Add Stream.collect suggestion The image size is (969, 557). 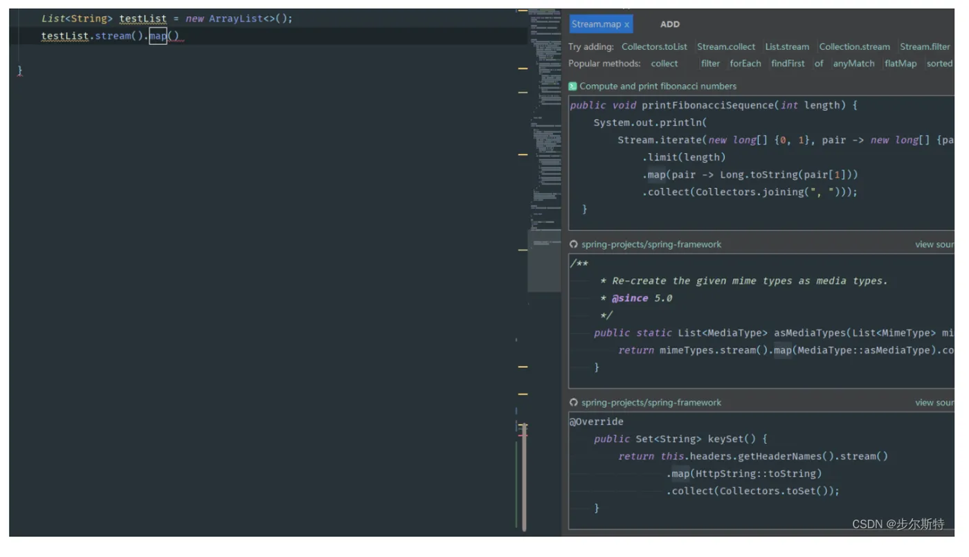(726, 47)
